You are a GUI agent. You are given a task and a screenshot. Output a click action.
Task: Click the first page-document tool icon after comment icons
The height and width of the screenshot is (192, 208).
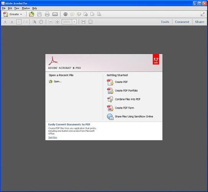(x=86, y=14)
